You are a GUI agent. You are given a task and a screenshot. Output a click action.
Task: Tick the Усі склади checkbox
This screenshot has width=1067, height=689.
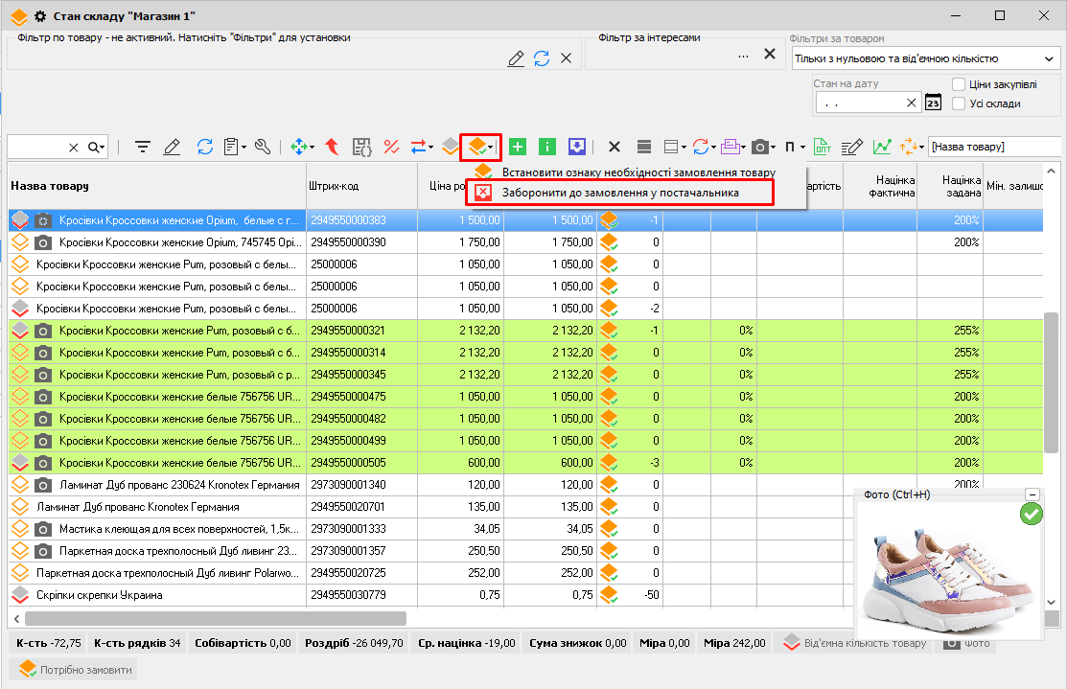(x=959, y=103)
